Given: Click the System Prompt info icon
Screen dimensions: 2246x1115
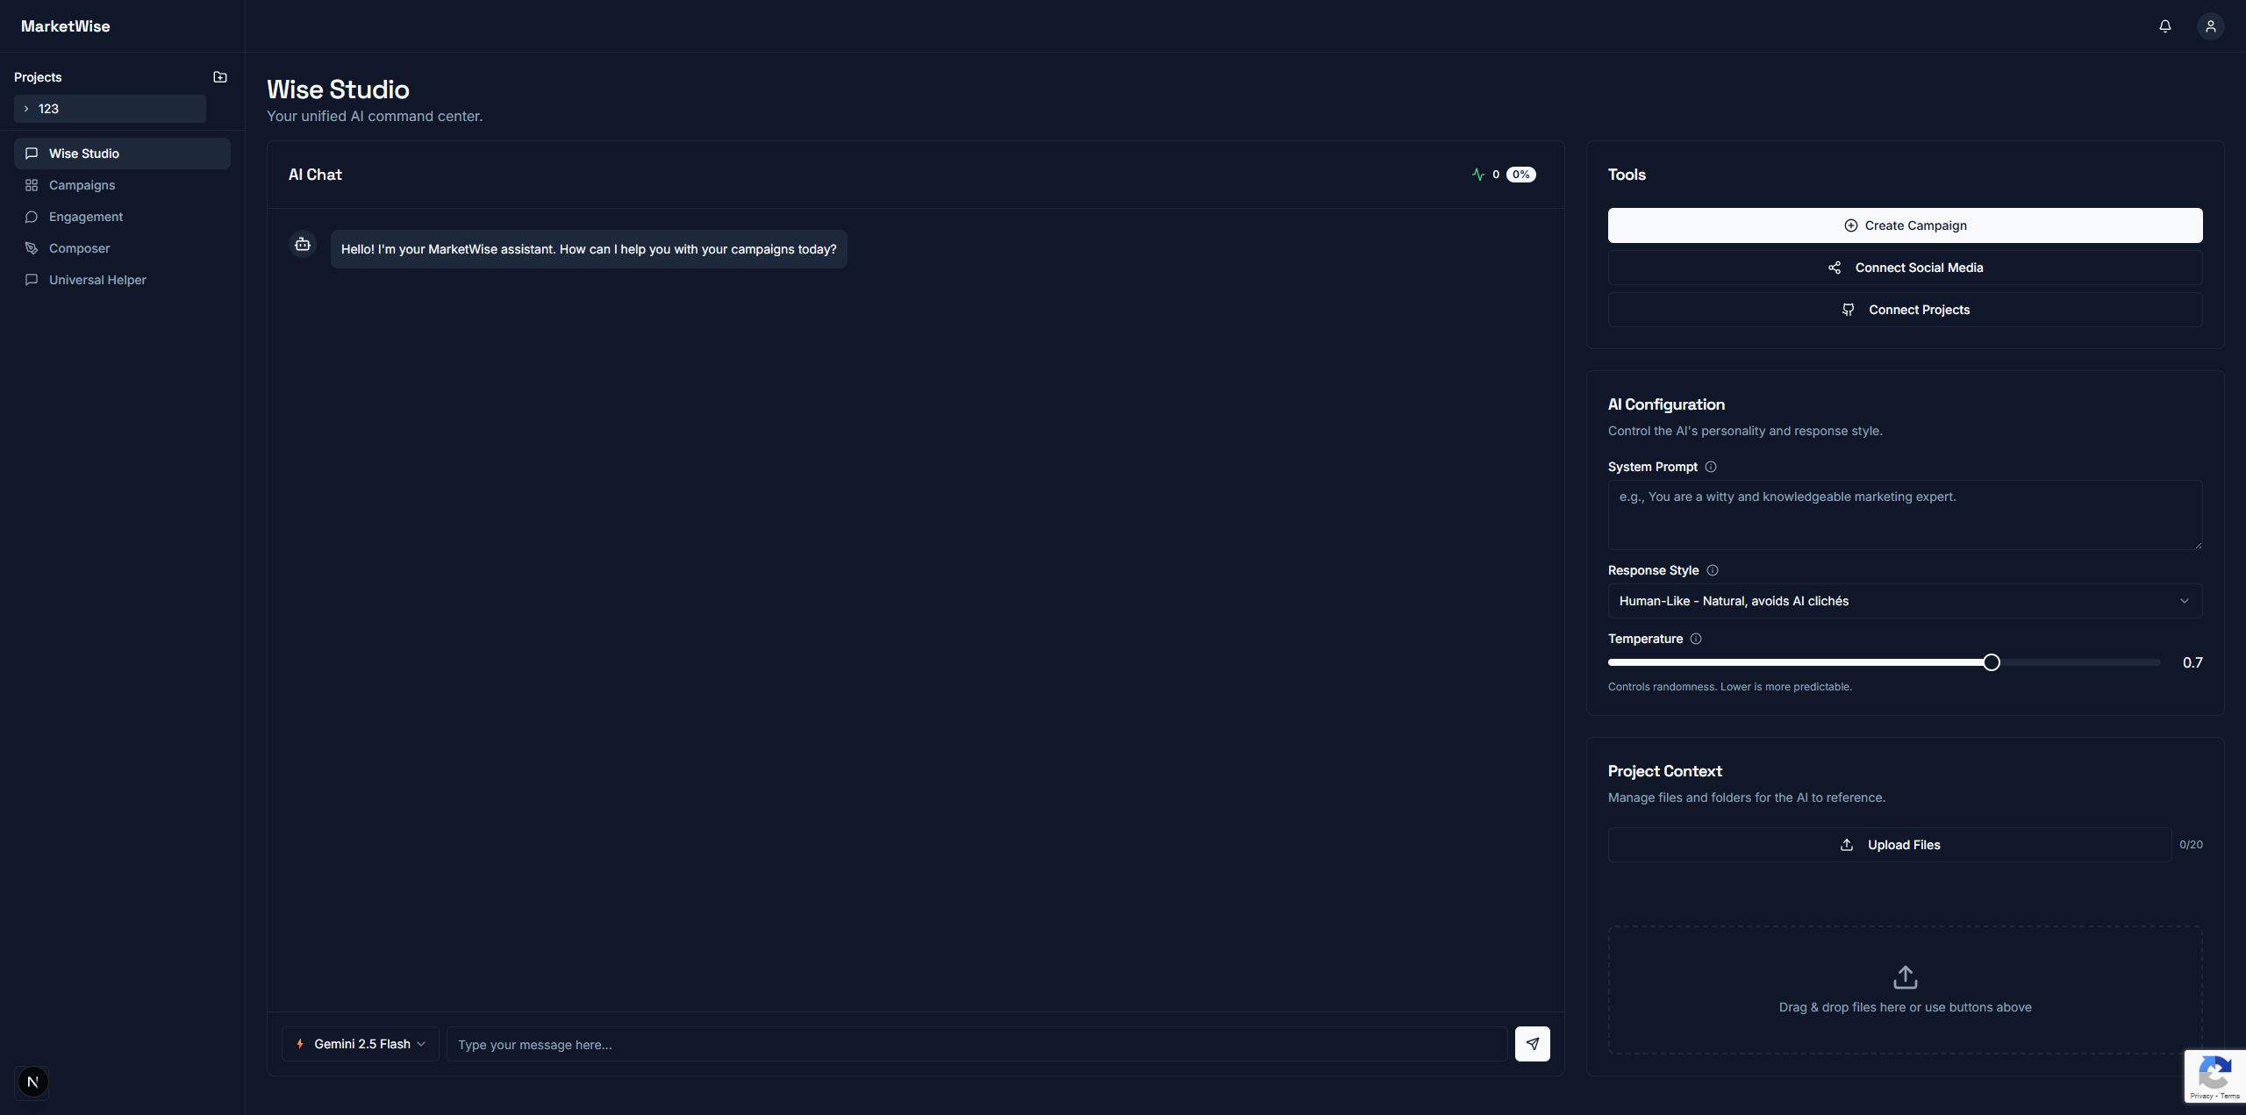Looking at the screenshot, I should tap(1712, 467).
